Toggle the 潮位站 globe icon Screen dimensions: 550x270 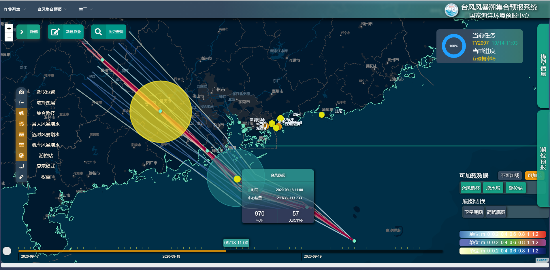tap(21, 155)
